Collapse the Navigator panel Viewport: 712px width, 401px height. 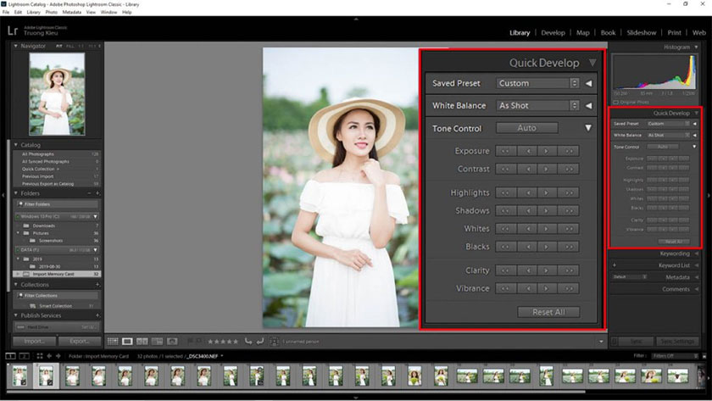pyautogui.click(x=16, y=46)
